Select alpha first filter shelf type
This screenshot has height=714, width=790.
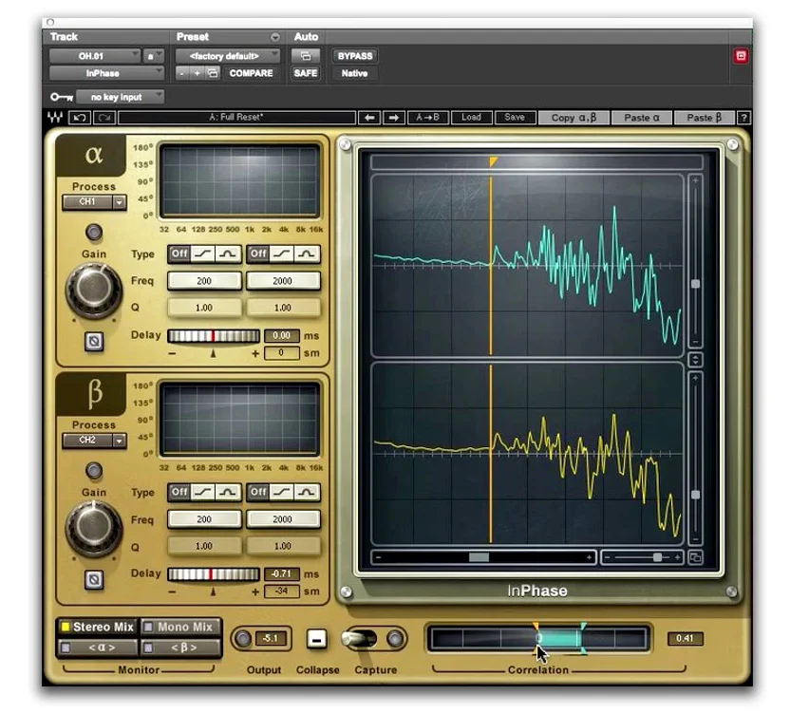tap(203, 254)
